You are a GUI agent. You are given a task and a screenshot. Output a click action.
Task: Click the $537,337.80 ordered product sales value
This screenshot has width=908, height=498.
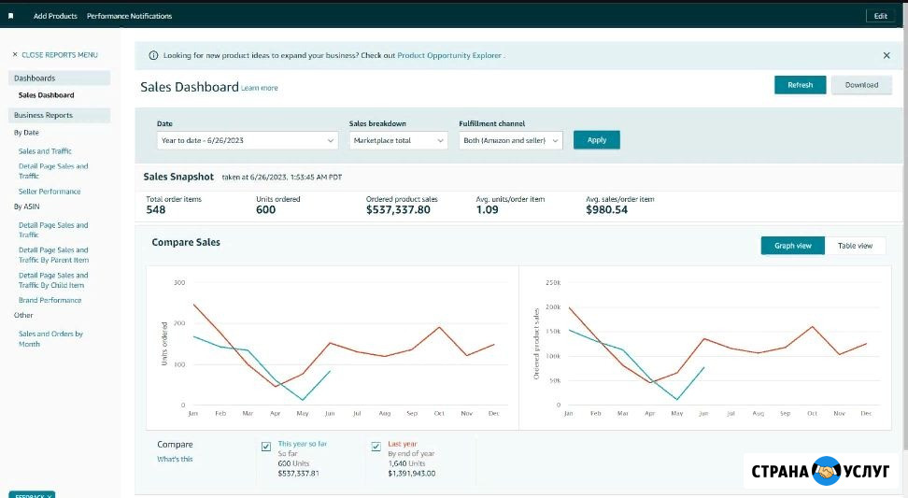point(398,209)
